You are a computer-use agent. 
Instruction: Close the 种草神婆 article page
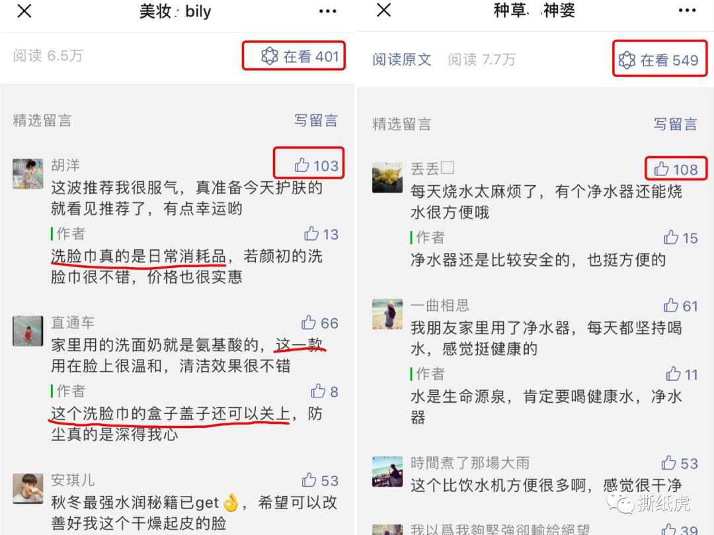point(384,9)
